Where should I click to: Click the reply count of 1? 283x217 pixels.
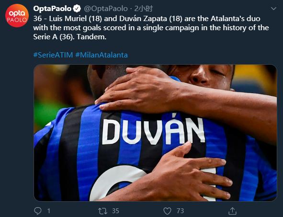pos(48,211)
